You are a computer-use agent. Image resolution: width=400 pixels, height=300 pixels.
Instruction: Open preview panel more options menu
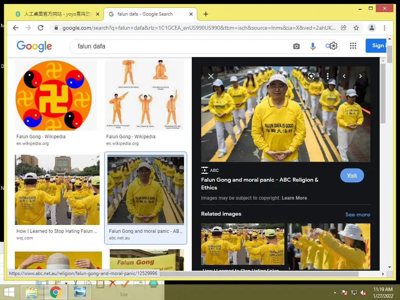[x=328, y=76]
